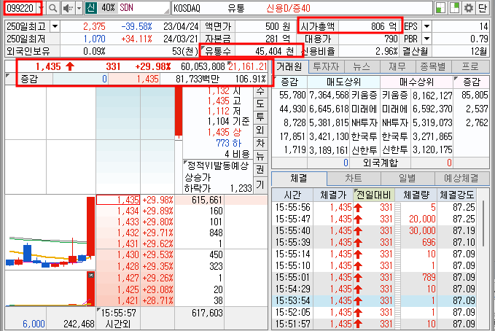Open the 뉴스 tab

coord(362,66)
